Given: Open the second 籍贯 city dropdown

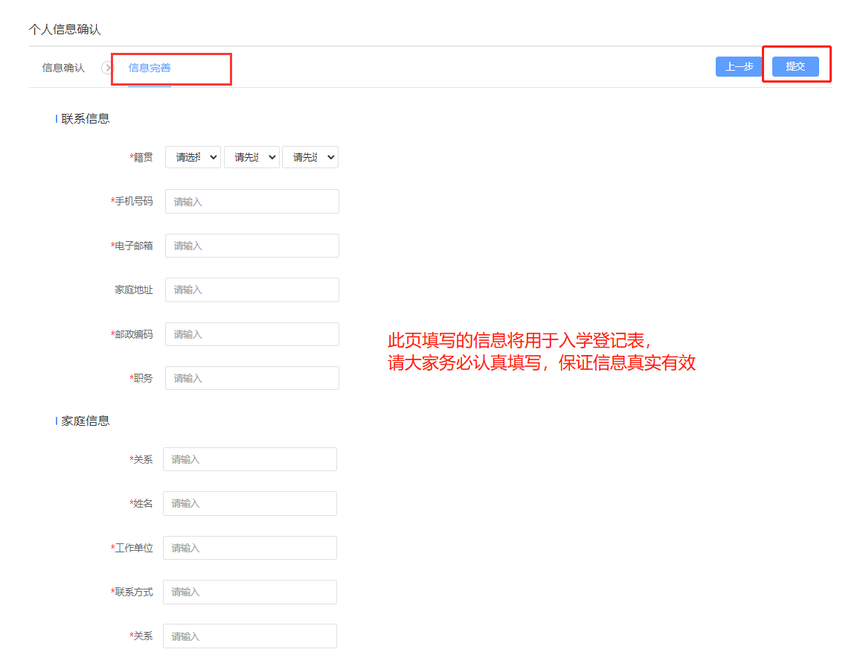Looking at the screenshot, I should click(x=252, y=158).
